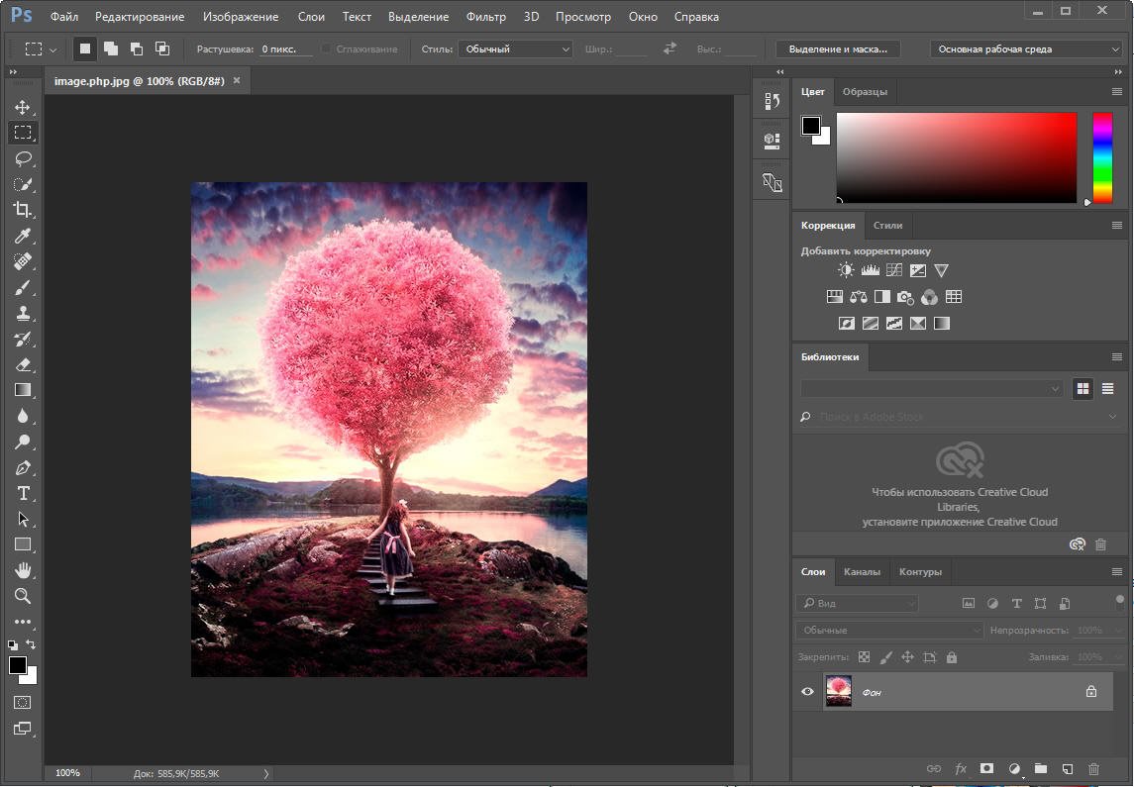Open the Фильтр menu

(x=485, y=17)
